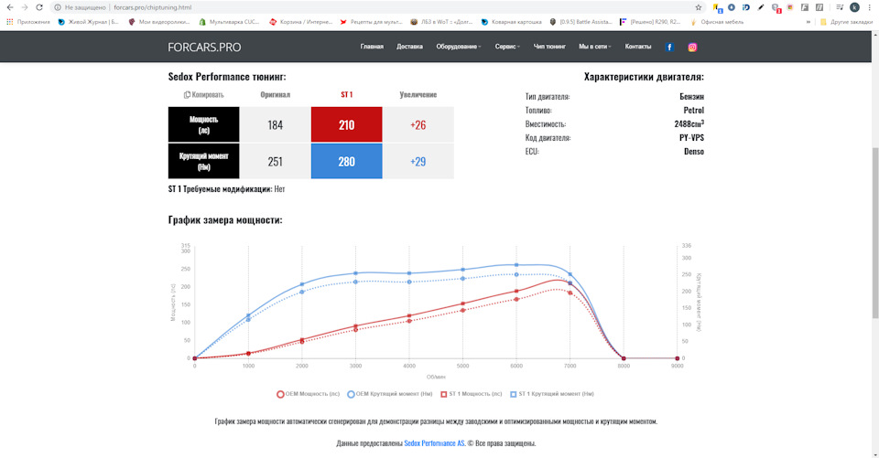Expand the 'Оборудование' dropdown menu
This screenshot has height=458, width=879.
coord(459,47)
